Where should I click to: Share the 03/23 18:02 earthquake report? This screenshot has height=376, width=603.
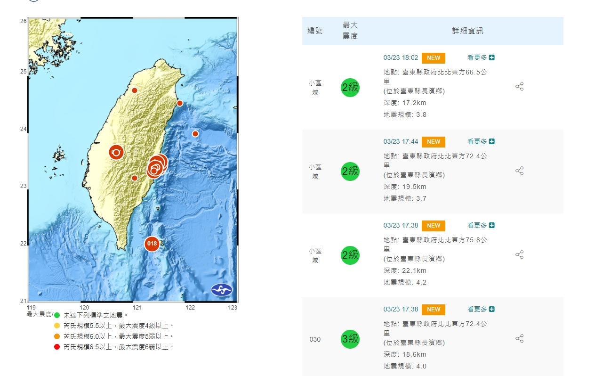(x=519, y=87)
